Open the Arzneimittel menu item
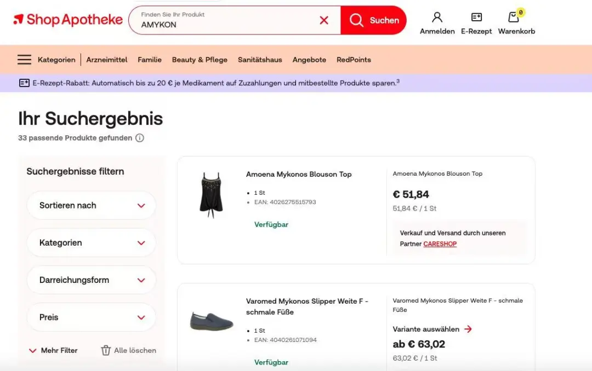Image resolution: width=592 pixels, height=371 pixels. click(107, 60)
